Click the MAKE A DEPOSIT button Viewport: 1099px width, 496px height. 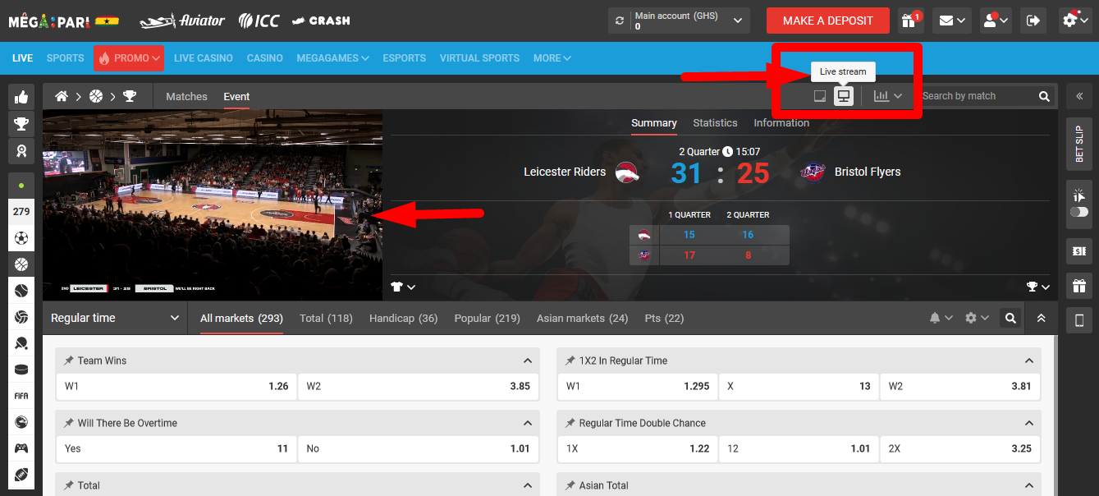[x=827, y=20]
